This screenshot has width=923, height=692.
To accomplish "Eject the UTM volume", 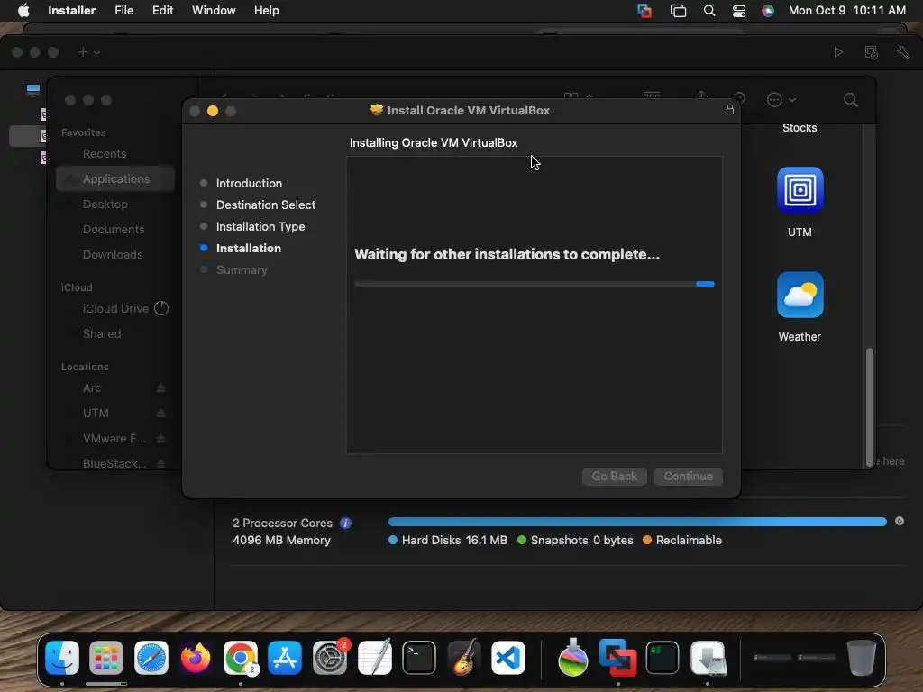I will click(x=160, y=413).
